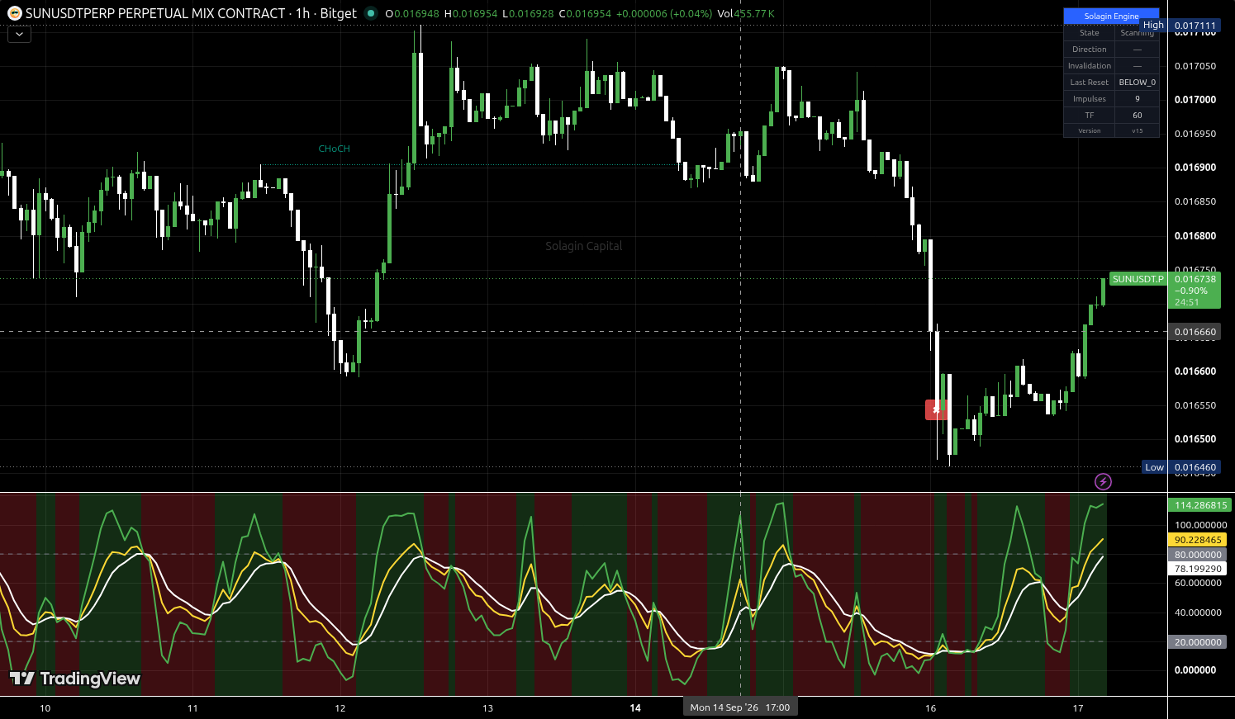Click the indicator scale value 40.000000
1235x719 pixels.
[x=1198, y=613]
